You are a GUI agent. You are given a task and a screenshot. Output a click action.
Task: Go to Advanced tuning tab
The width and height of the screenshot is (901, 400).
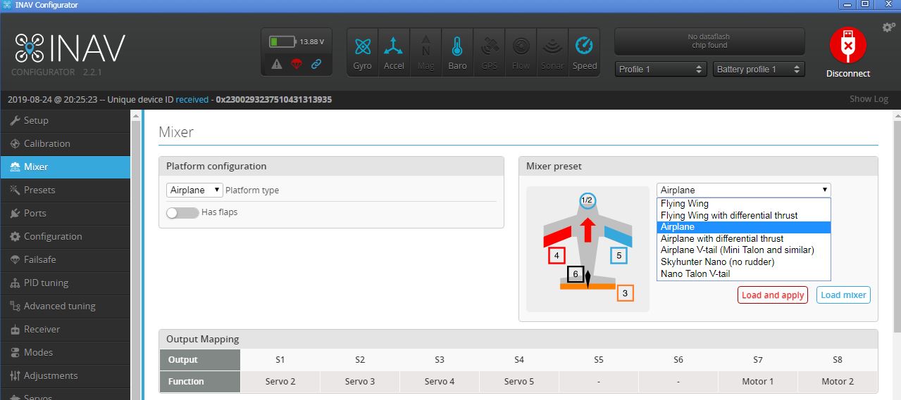66,306
